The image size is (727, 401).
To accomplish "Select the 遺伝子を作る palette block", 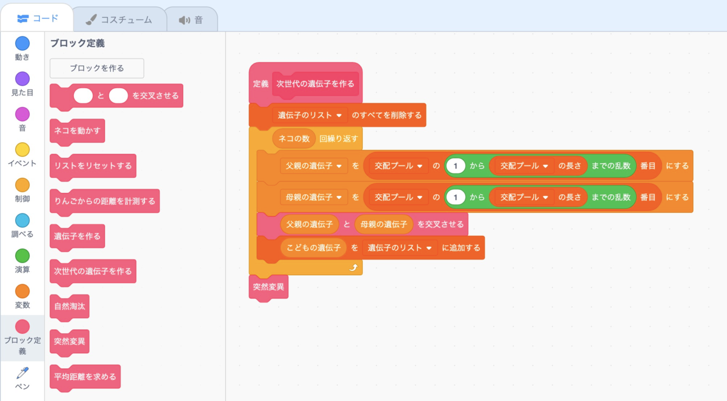I will coord(78,236).
